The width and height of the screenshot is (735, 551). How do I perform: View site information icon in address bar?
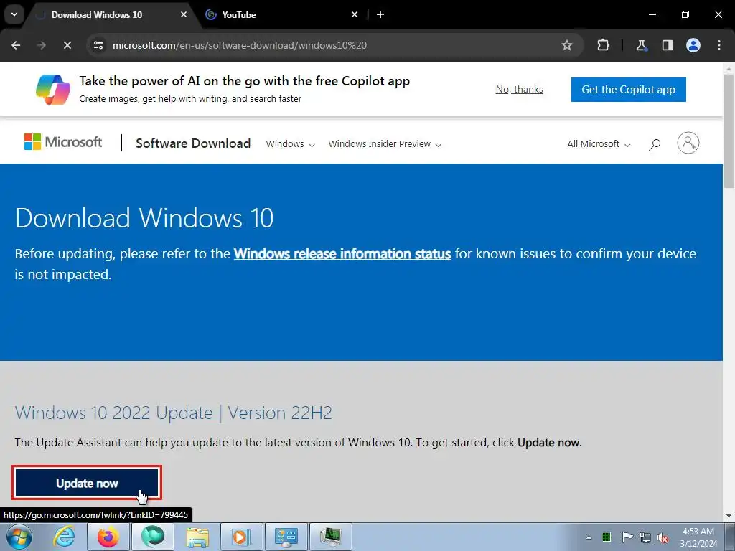coord(98,45)
